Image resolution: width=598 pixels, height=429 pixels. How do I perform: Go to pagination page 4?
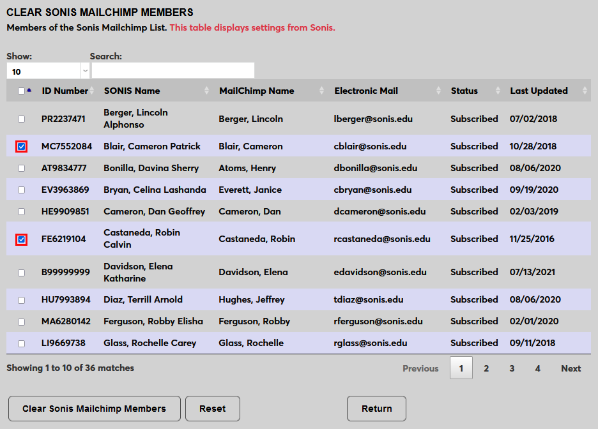(x=538, y=368)
